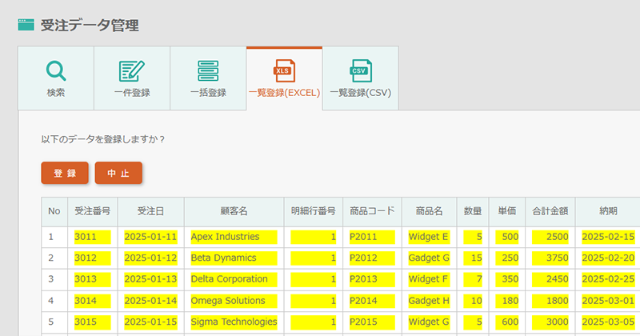Click the 受注日 column header

[150, 211]
